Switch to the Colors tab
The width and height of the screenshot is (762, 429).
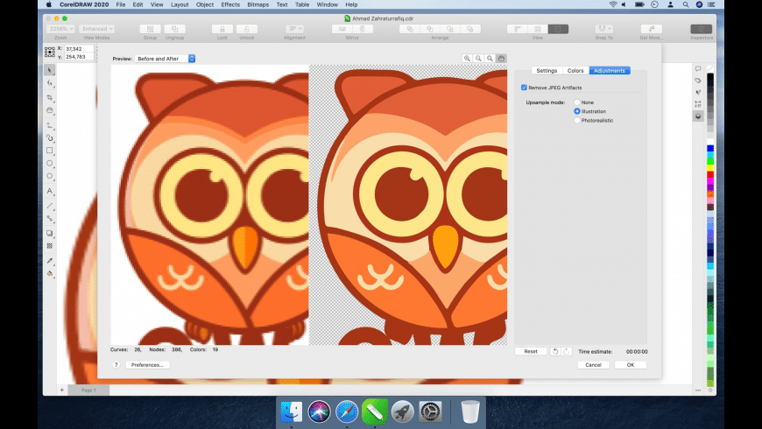(575, 70)
